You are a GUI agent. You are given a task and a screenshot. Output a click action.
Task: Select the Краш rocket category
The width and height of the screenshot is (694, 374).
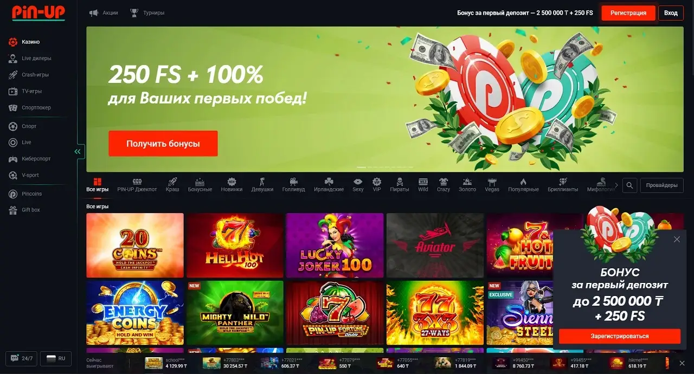(x=172, y=185)
